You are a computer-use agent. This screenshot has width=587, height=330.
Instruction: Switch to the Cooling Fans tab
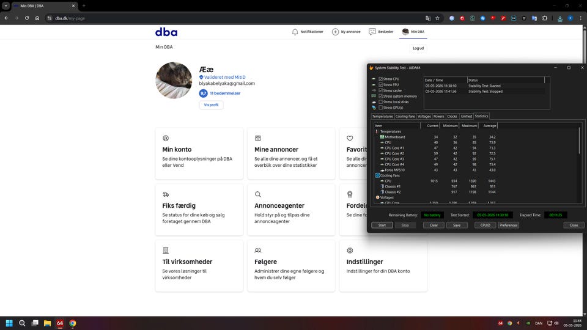[x=405, y=116]
